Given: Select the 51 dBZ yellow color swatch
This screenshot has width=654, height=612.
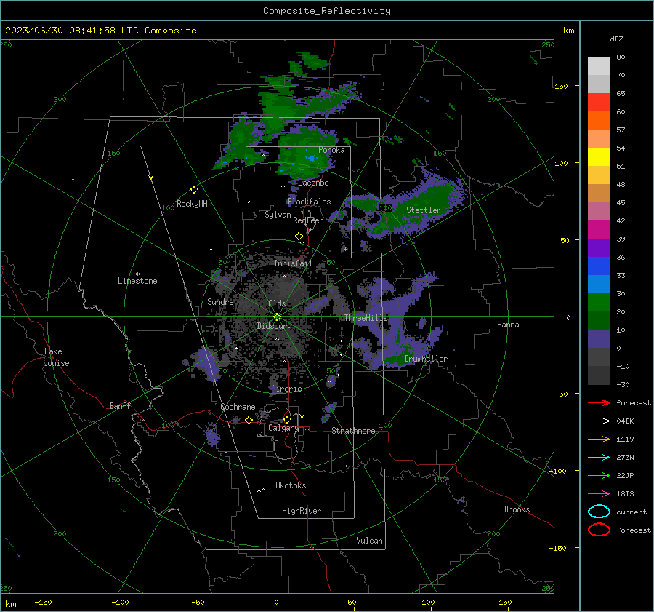Looking at the screenshot, I should pos(599,156).
